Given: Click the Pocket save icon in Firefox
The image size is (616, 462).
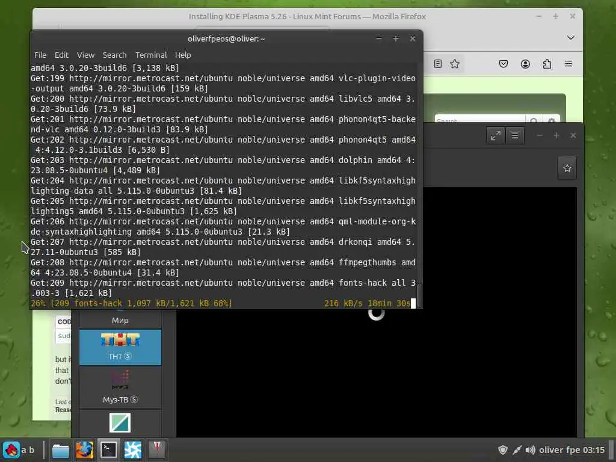Looking at the screenshot, I should tap(504, 64).
